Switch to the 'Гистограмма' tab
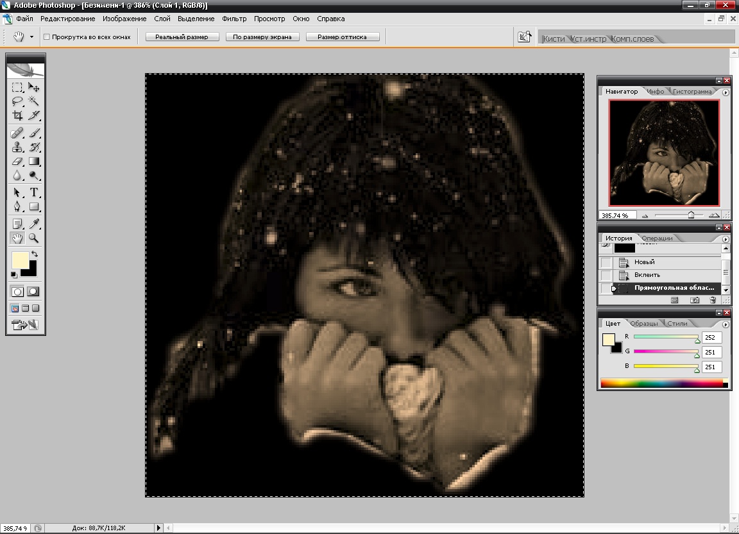The image size is (739, 534). pyautogui.click(x=692, y=92)
